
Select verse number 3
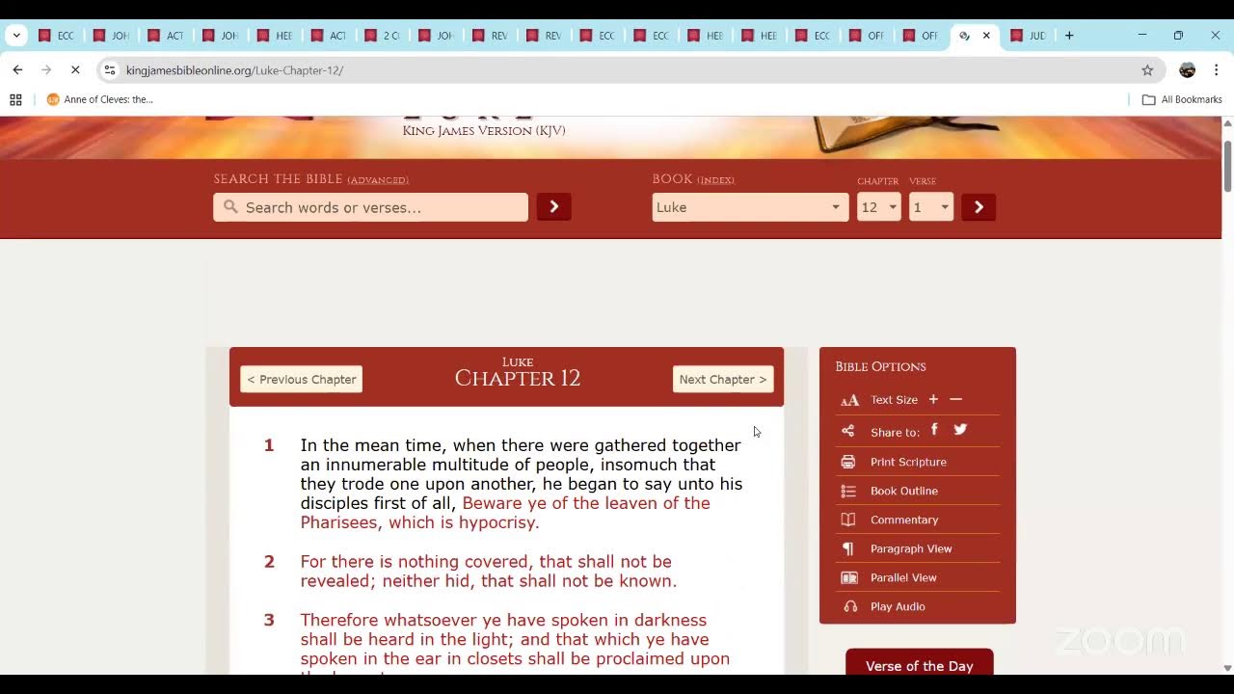click(x=269, y=620)
